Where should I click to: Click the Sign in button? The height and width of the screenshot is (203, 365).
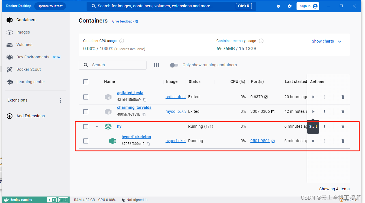[308, 6]
